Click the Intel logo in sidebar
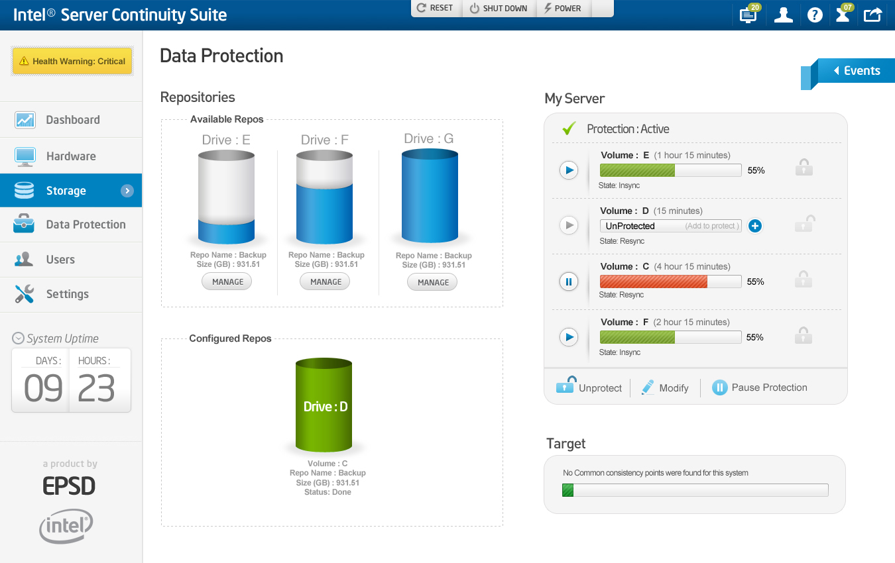Viewport: 895px width, 563px height. (x=66, y=526)
